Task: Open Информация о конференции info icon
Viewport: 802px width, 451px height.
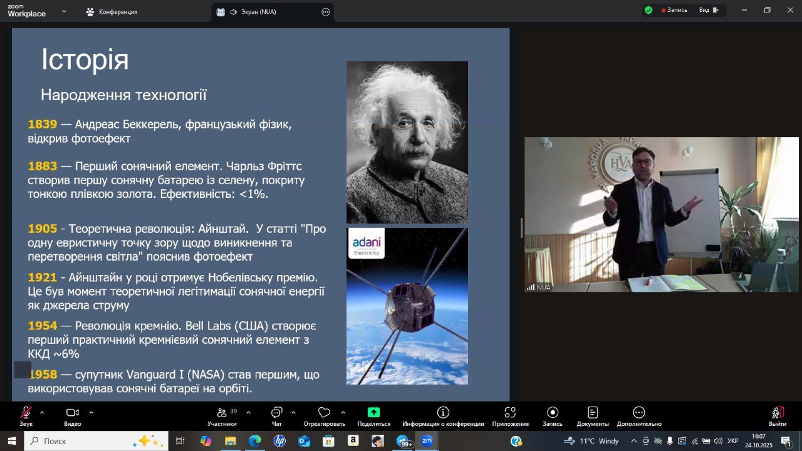Action: [443, 413]
